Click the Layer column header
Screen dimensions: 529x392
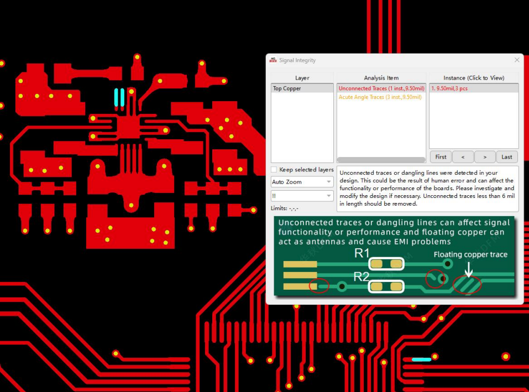[x=302, y=78]
